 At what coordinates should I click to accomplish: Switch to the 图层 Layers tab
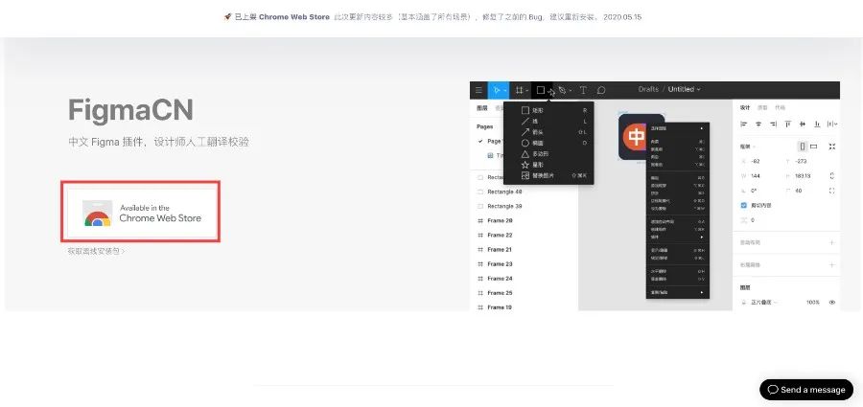point(481,108)
